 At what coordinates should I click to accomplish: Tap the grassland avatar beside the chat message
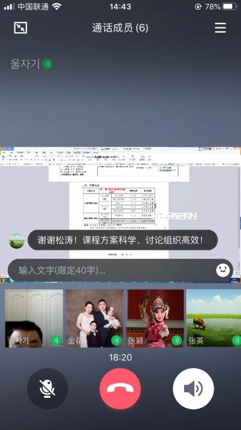point(17,241)
